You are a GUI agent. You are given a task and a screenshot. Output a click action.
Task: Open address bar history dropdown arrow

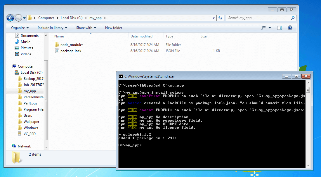(214, 18)
